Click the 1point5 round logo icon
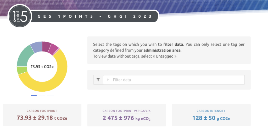The height and width of the screenshot is (132, 268). point(20,16)
